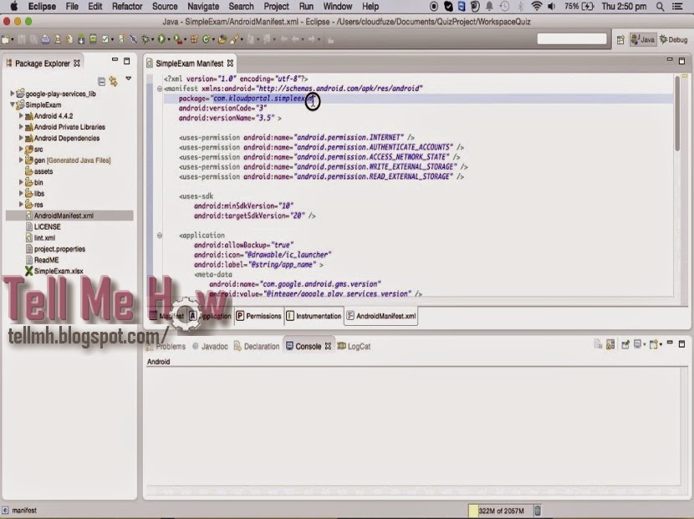694x519 pixels.
Task: Switch to the Java perspective
Action: 643,40
